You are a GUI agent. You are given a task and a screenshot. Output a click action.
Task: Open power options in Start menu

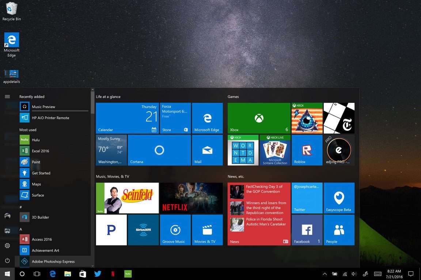coord(7,260)
